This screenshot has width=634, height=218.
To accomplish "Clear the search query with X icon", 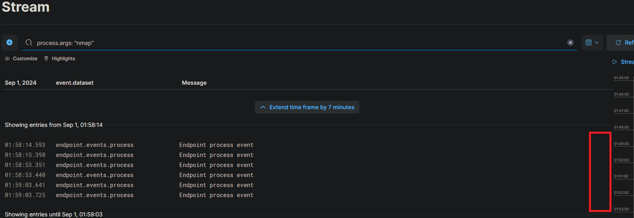I will (x=570, y=43).
